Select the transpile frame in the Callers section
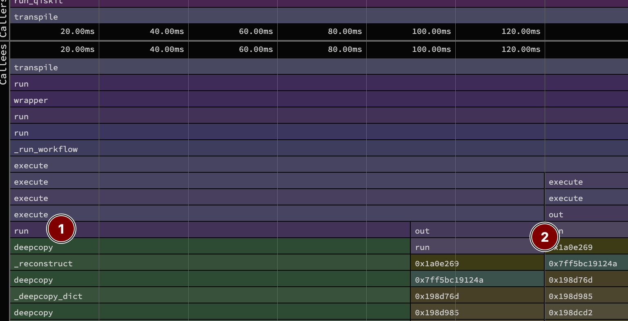 (36, 17)
